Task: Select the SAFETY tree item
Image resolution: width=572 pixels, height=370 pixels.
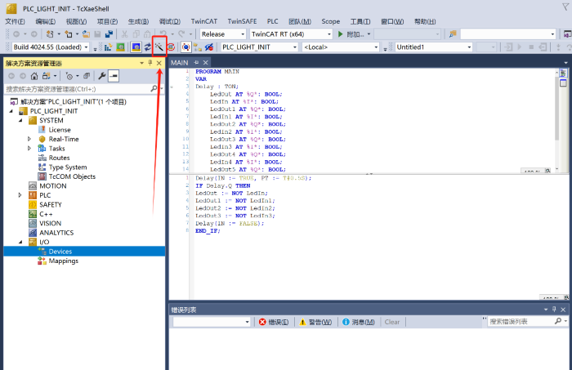Action: click(x=51, y=204)
